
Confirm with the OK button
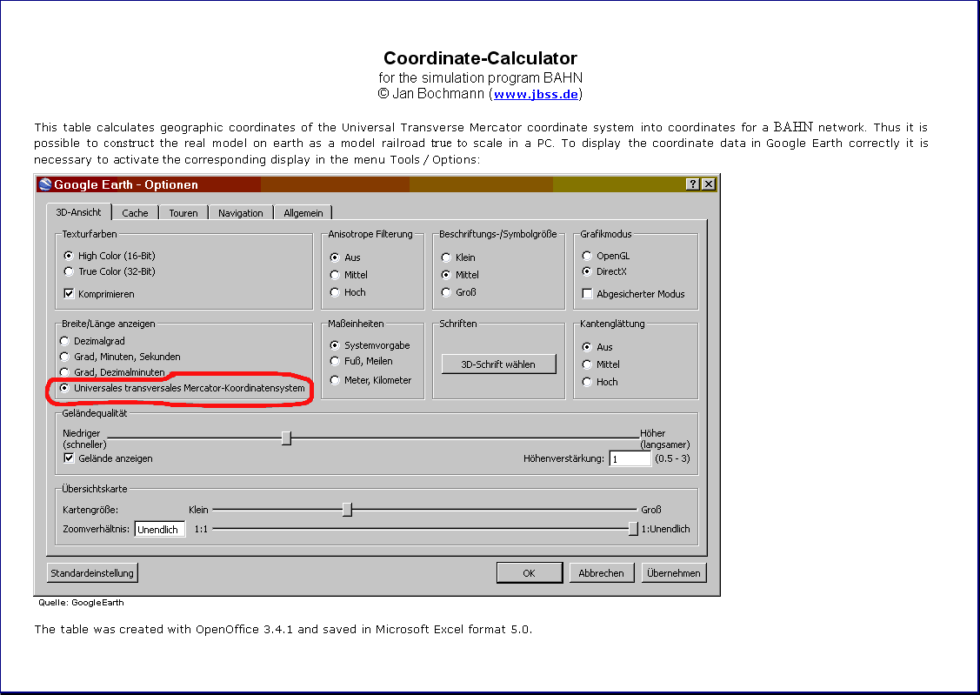click(530, 573)
